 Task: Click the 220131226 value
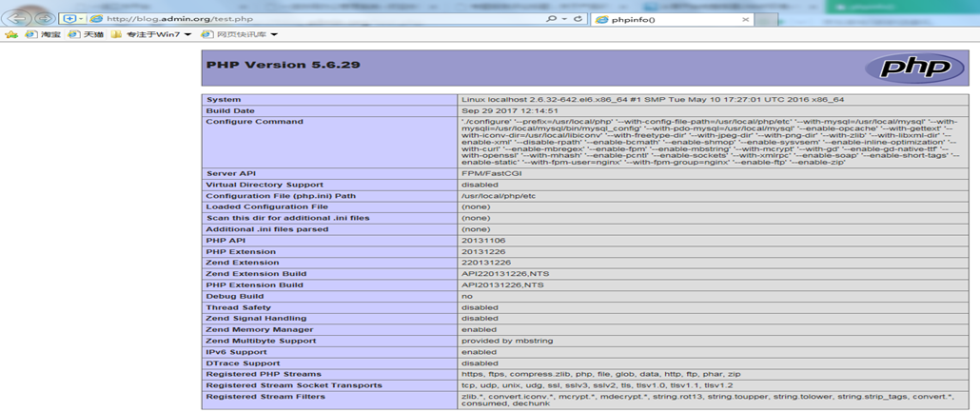[x=486, y=263]
